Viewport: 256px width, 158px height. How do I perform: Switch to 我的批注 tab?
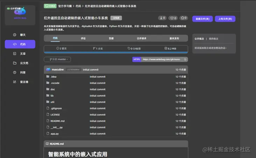(213, 39)
